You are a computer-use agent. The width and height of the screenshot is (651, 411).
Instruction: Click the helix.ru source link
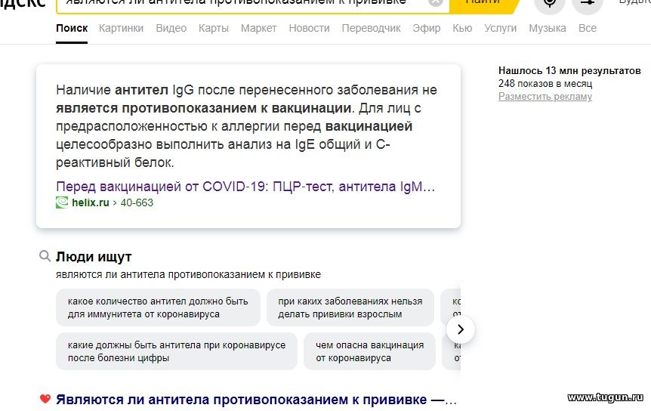click(91, 202)
